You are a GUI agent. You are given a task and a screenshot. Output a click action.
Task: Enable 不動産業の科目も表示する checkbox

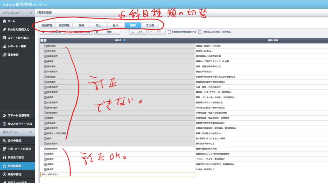(x=169, y=32)
